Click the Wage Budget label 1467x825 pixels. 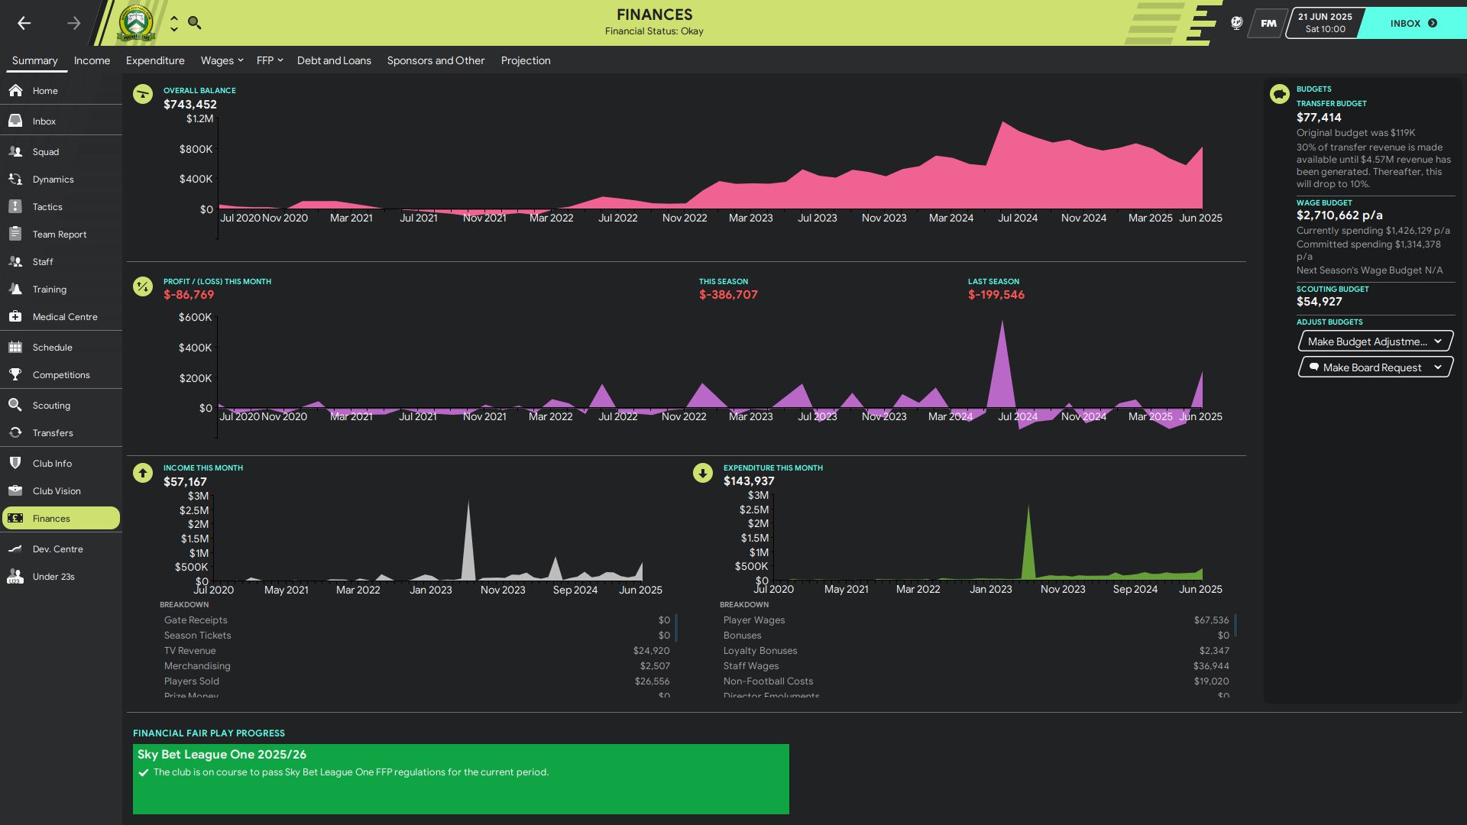point(1324,202)
